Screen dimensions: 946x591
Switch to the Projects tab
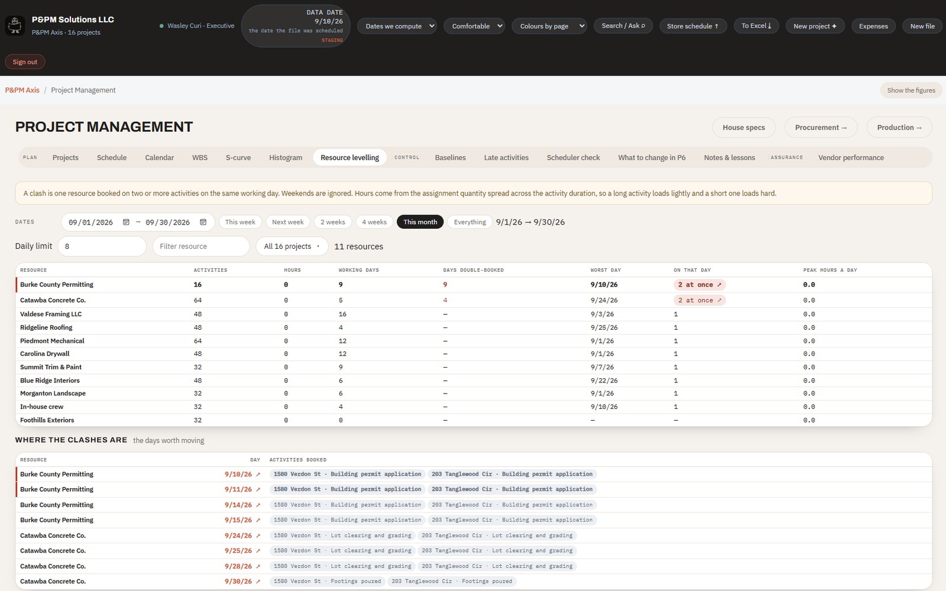pos(66,158)
